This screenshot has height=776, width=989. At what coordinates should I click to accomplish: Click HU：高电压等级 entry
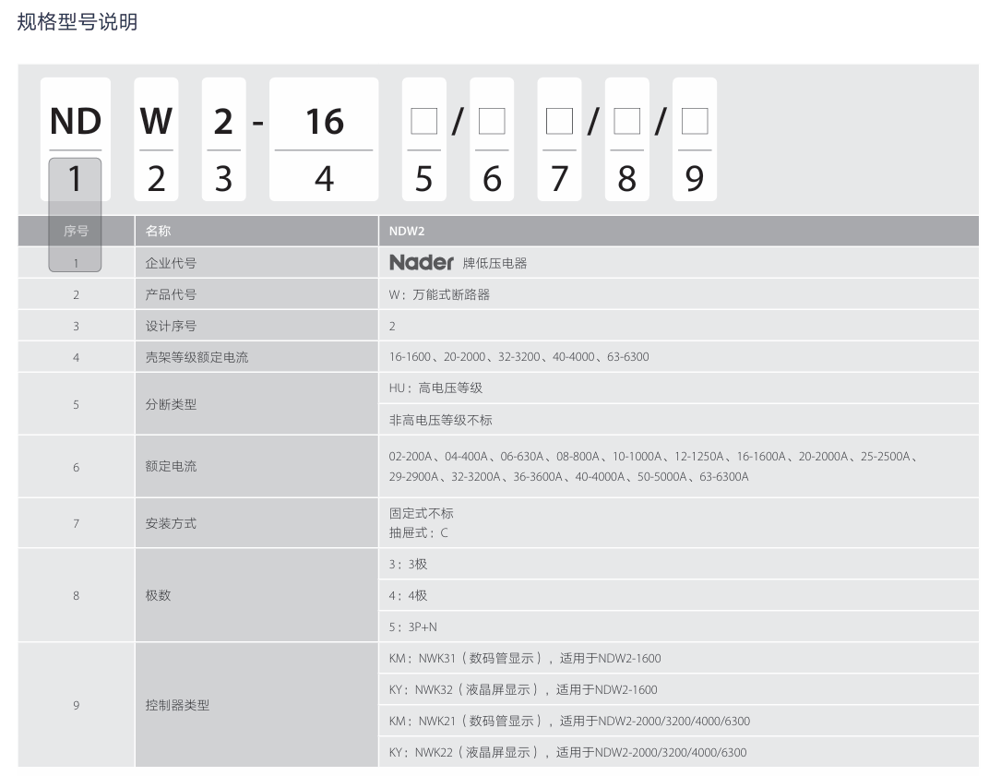click(435, 388)
